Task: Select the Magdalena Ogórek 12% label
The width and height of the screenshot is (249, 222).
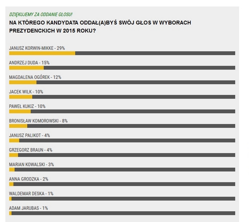Action: [x=35, y=77]
